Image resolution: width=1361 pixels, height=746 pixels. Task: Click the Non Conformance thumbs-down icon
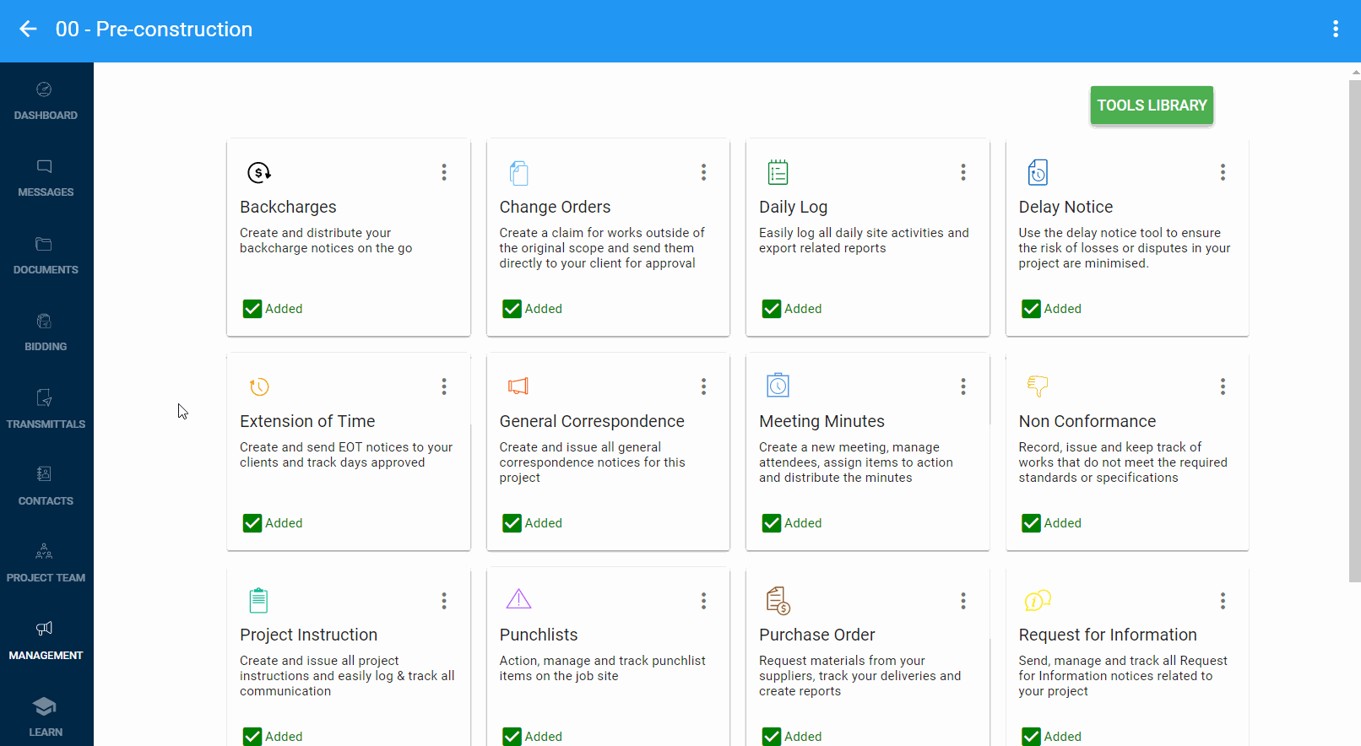1038,386
